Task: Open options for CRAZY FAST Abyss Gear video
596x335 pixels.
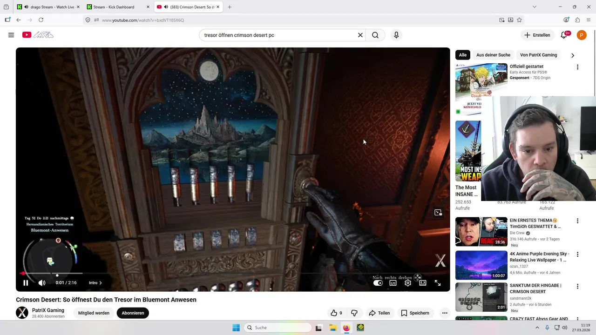Action: tap(577, 320)
